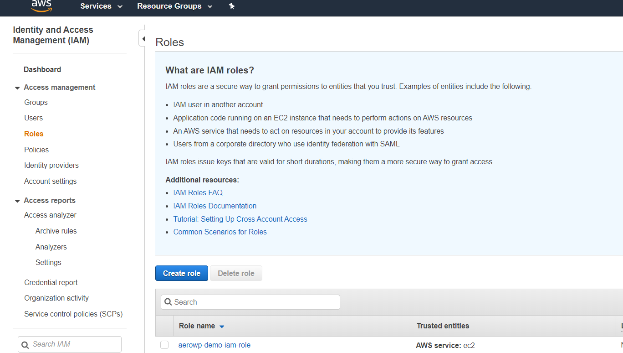Select the aerowp-demo-iam-role checkbox
This screenshot has width=623, height=353.
(x=164, y=345)
